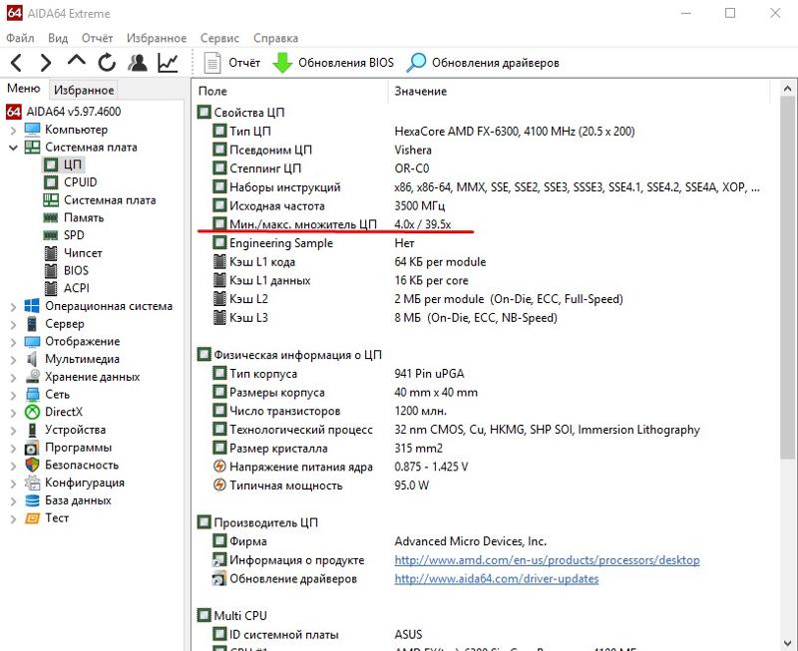
Task: Select the Кэш L3 row
Action: pyautogui.click(x=384, y=318)
